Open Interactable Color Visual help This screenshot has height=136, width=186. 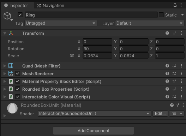[167, 97]
